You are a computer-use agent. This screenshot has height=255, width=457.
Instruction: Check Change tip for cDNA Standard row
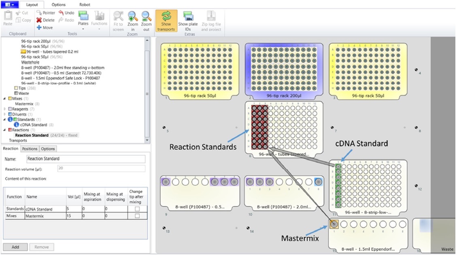(x=138, y=209)
